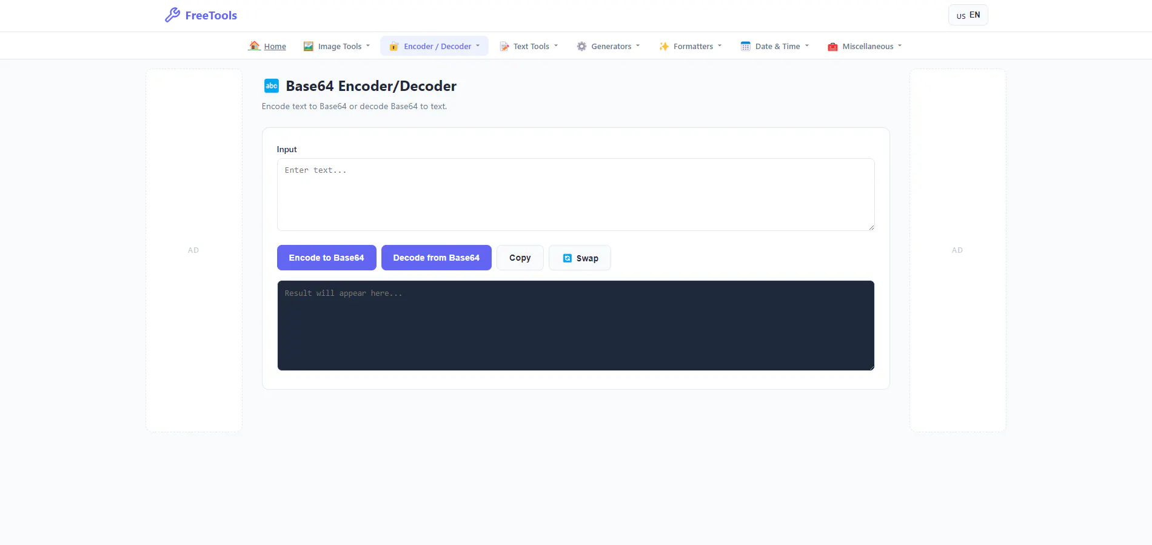This screenshot has height=545, width=1152.
Task: Click the 'Input' field label
Action: [287, 149]
